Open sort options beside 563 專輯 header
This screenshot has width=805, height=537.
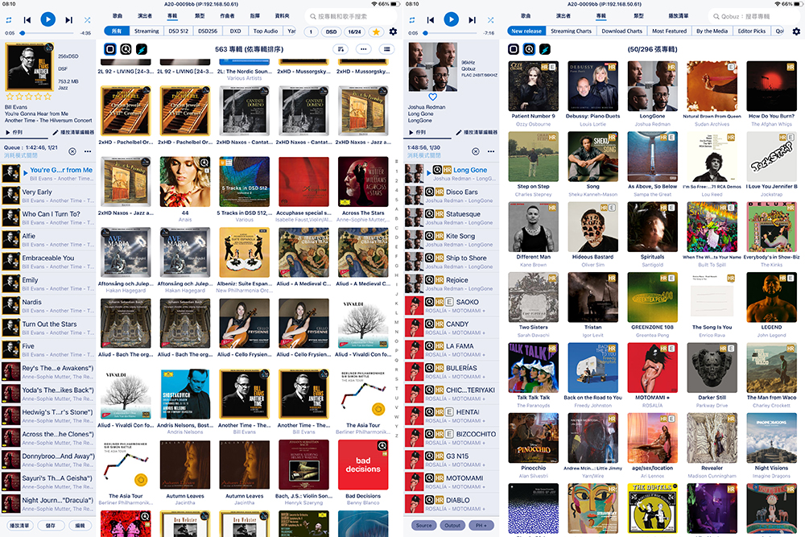coord(340,49)
